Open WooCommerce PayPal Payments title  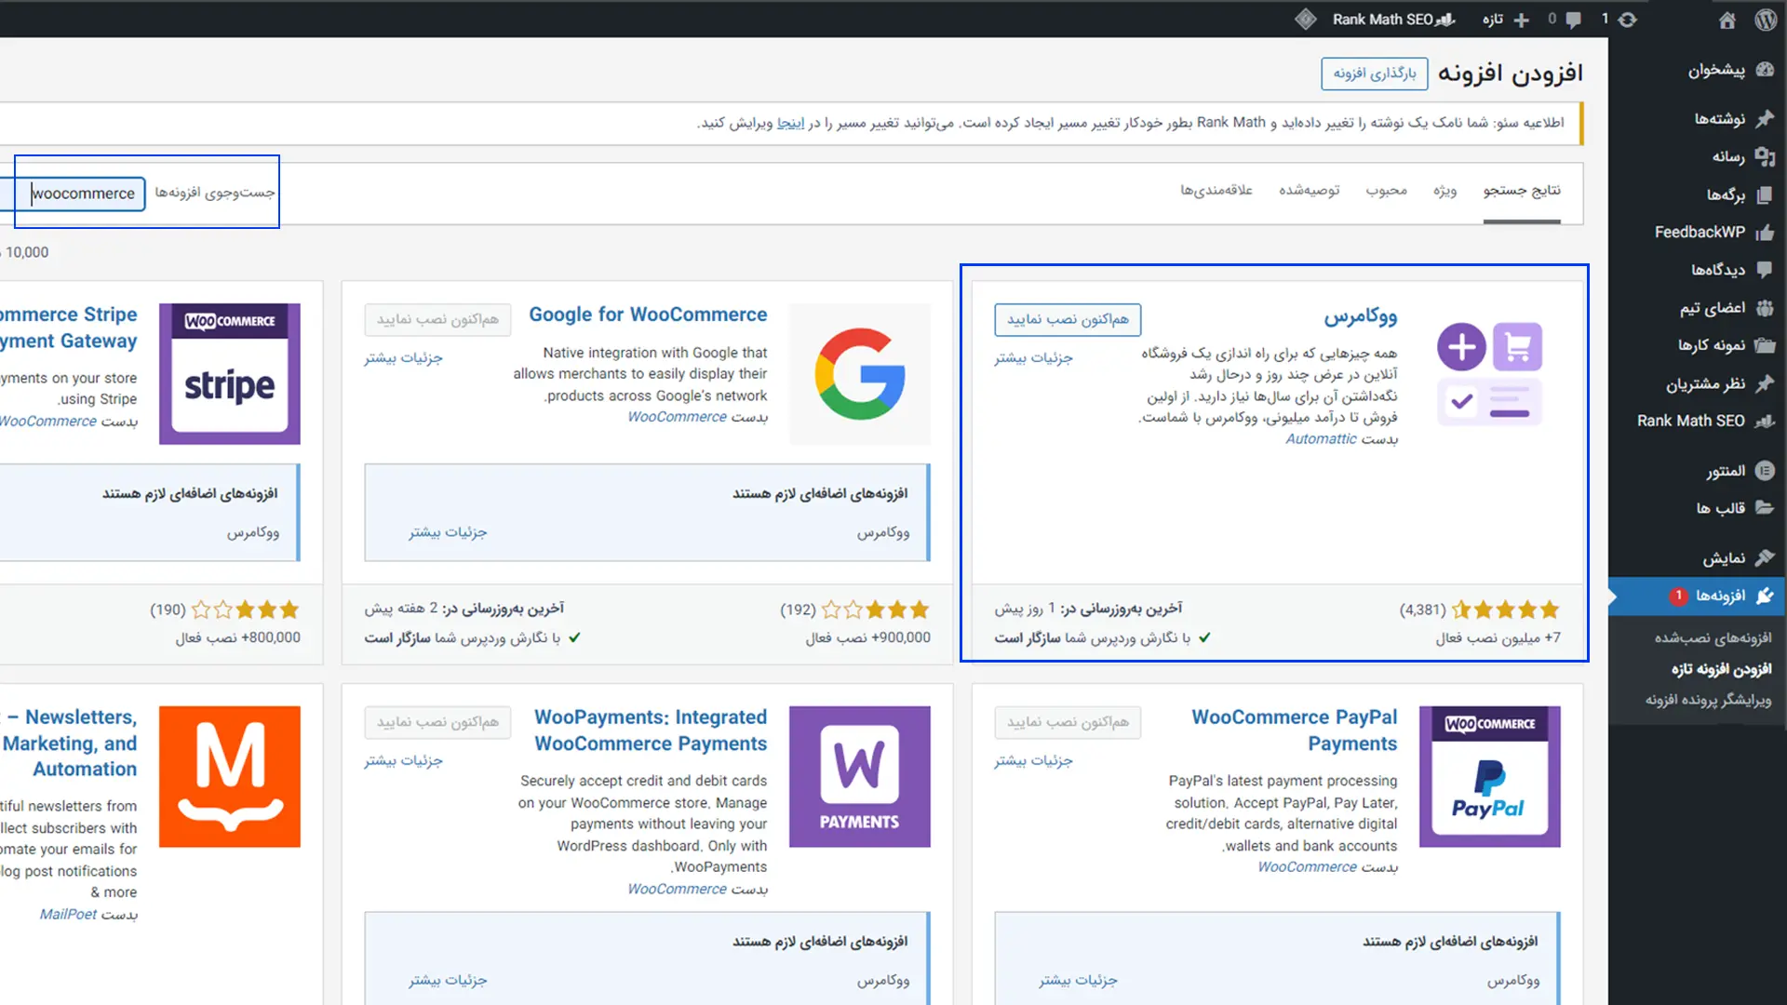click(1294, 730)
